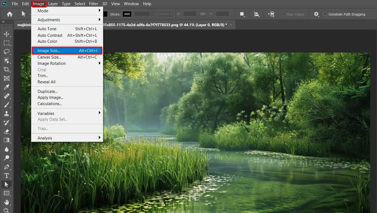Open the path arrangement icon
Image resolution: width=377 pixels, height=213 pixels.
(271, 14)
